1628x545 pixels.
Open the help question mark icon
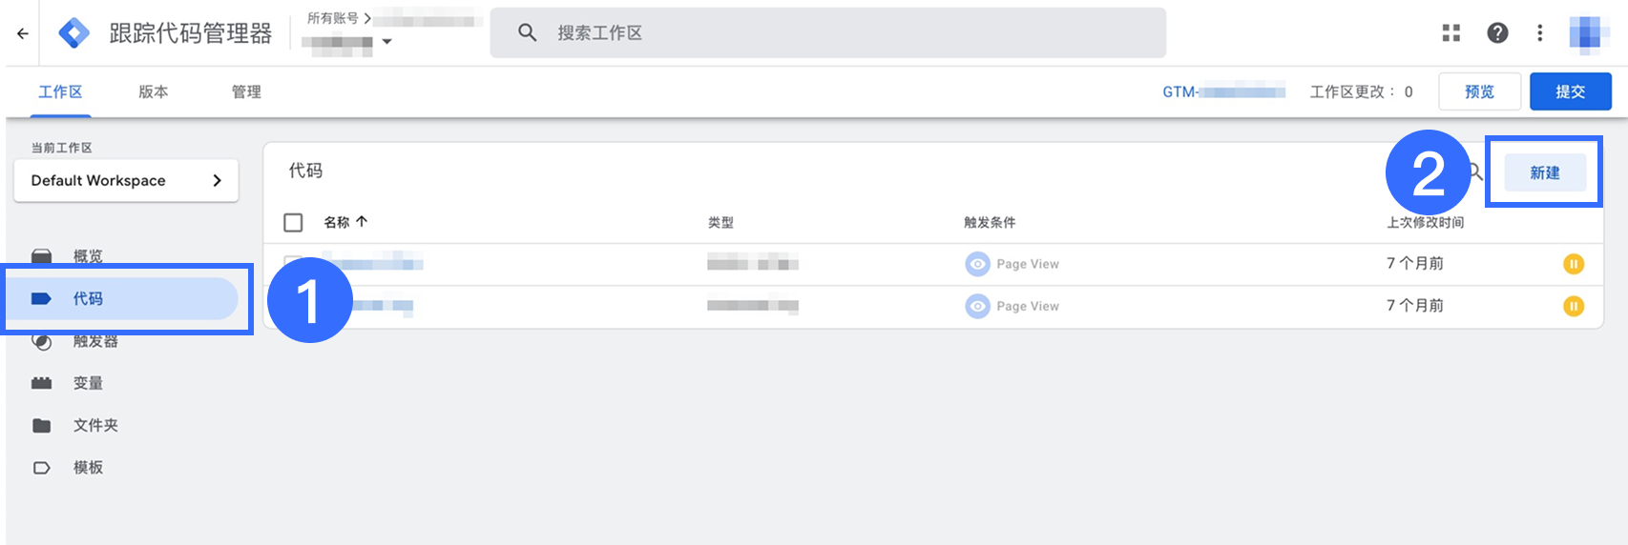click(x=1497, y=33)
